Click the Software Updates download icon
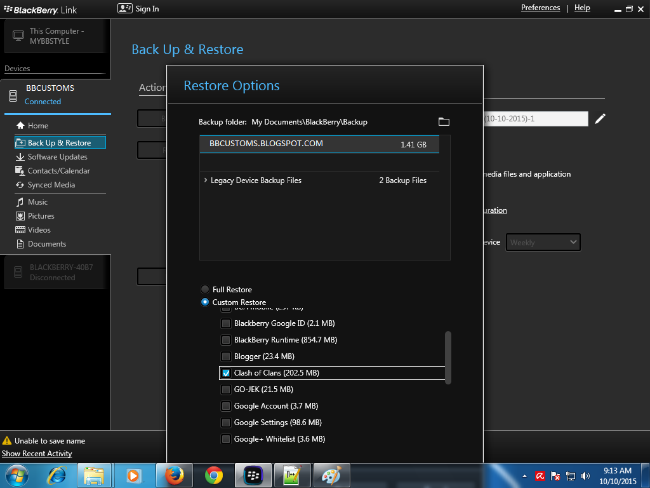This screenshot has width=650, height=488. pos(20,157)
